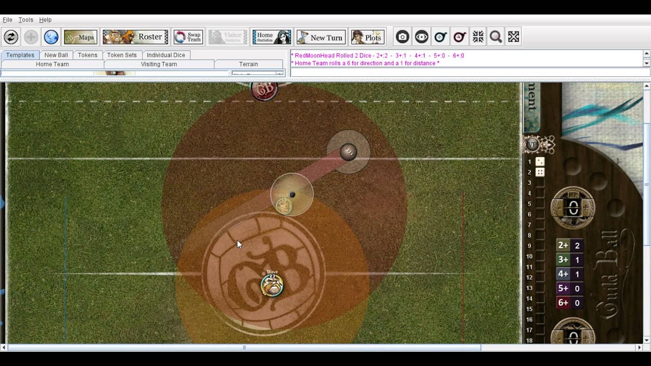Viewport: 651px width, 366px height.
Task: Click the VP badge icon on scoreboard
Action: (x=532, y=144)
